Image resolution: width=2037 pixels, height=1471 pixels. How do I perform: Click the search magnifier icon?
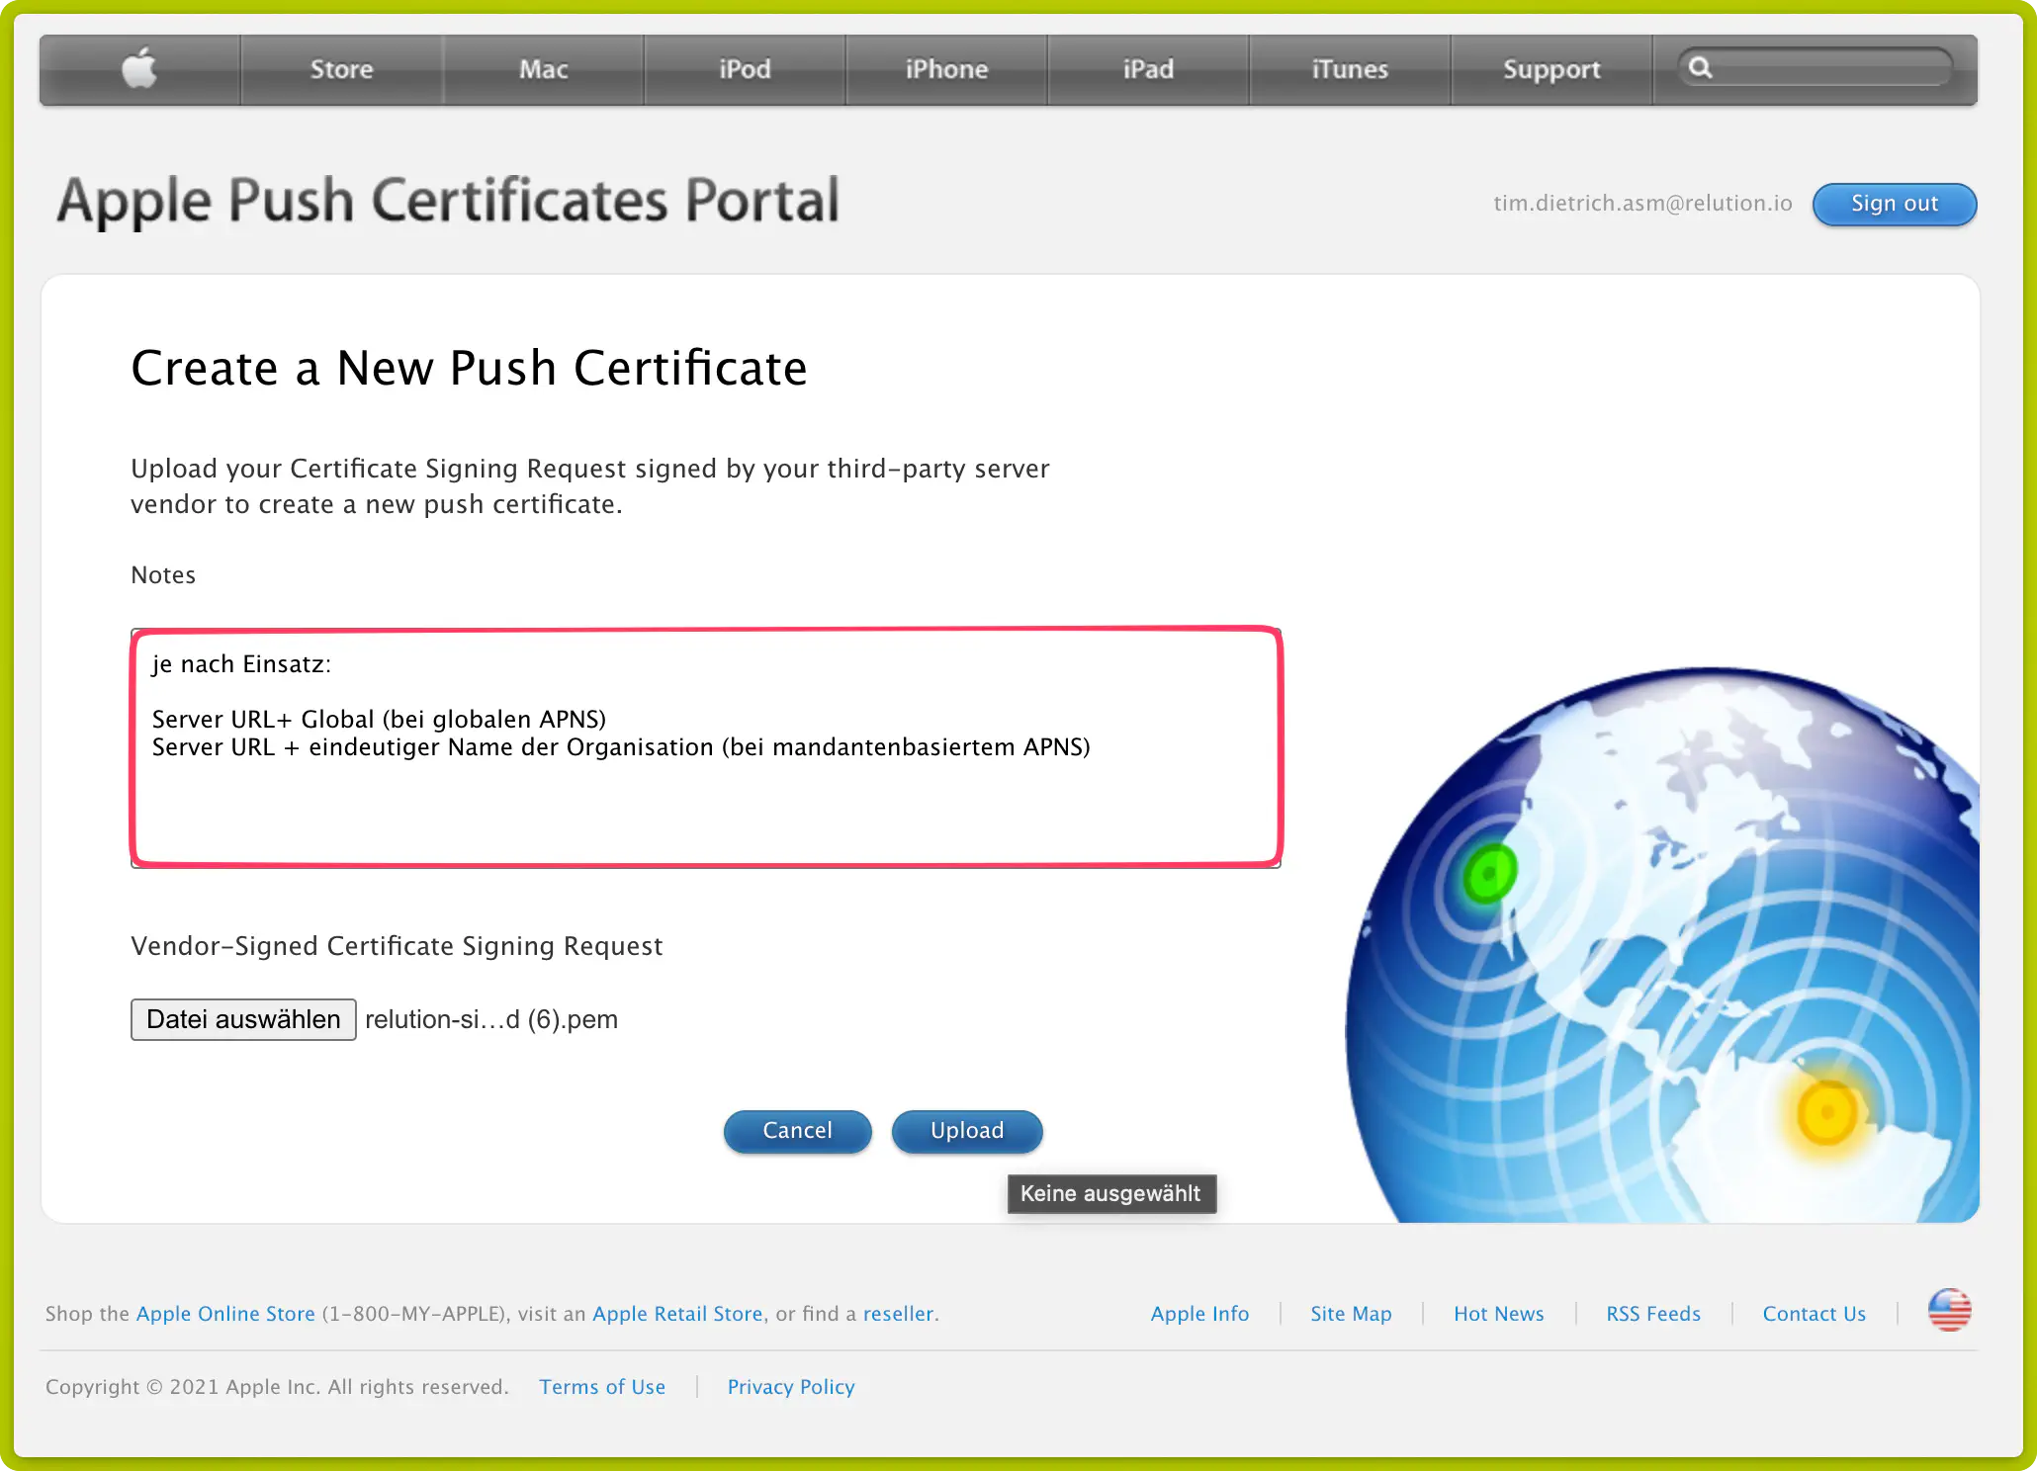[x=1700, y=68]
